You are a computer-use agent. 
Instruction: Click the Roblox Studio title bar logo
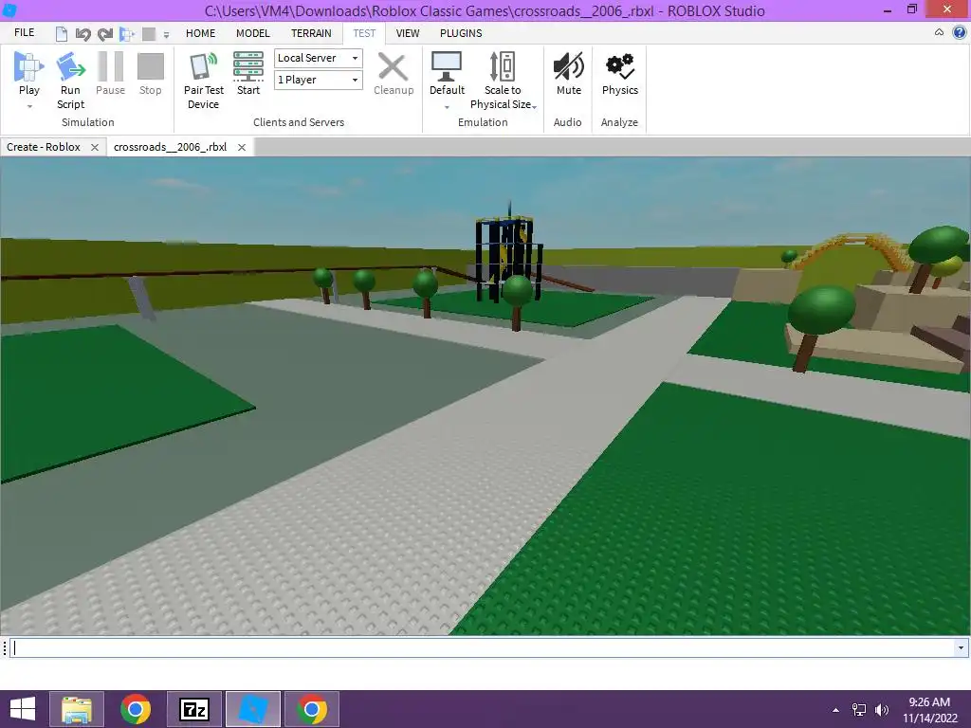tap(9, 10)
